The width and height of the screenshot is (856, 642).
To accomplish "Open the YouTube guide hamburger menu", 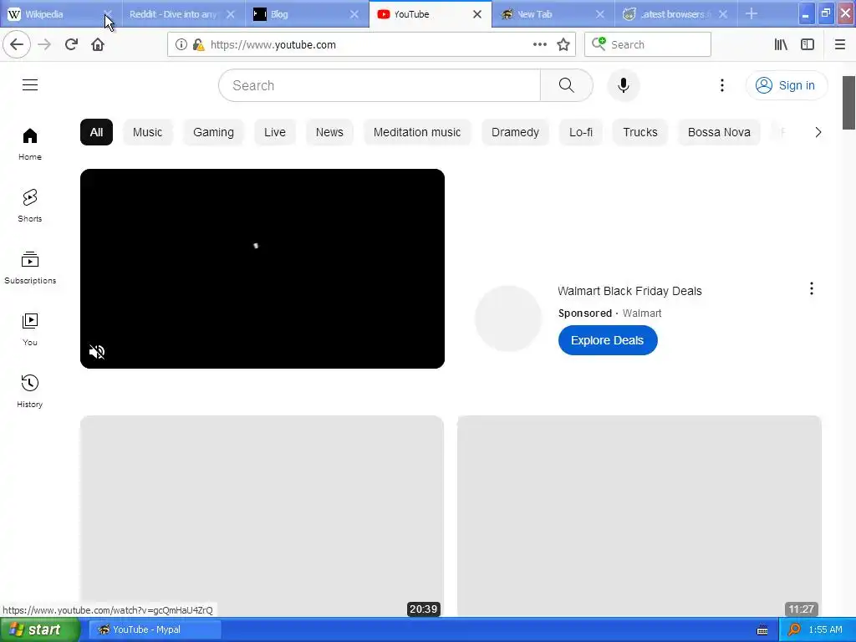I will tap(30, 85).
